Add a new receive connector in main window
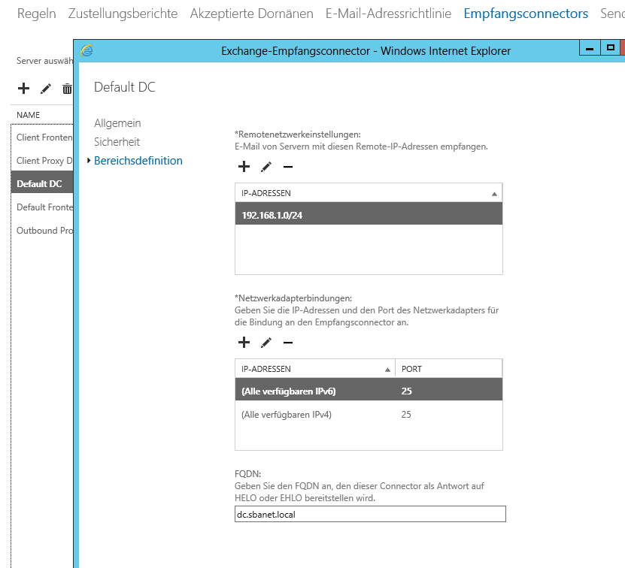Screen dimensions: 625x568 coord(23,89)
